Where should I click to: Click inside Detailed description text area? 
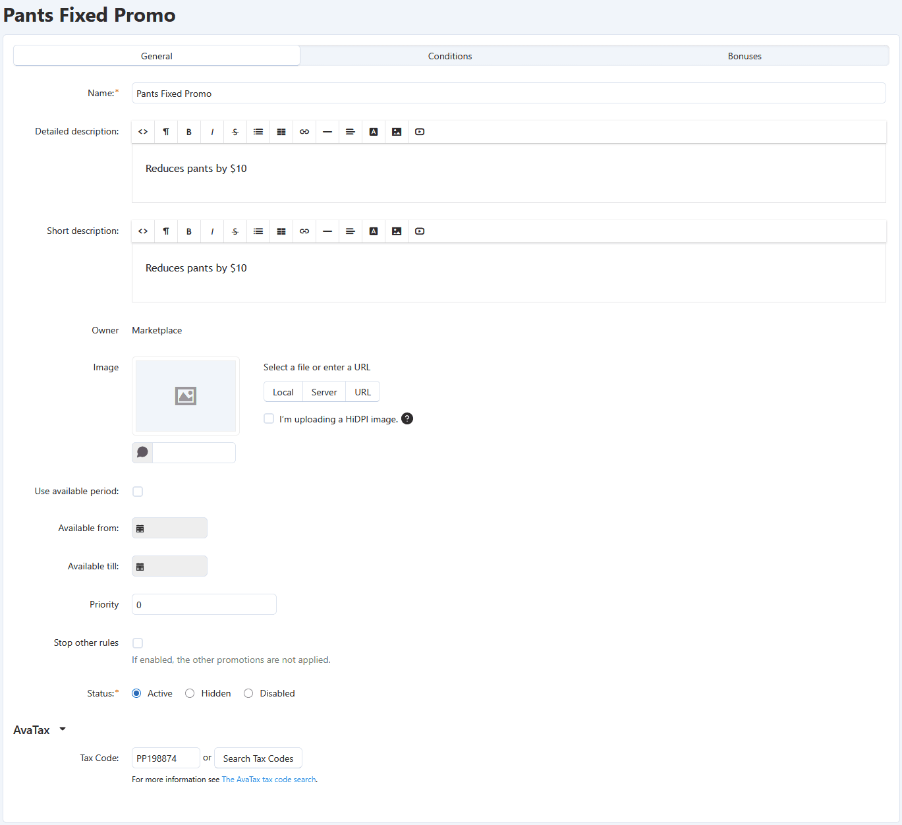(509, 173)
